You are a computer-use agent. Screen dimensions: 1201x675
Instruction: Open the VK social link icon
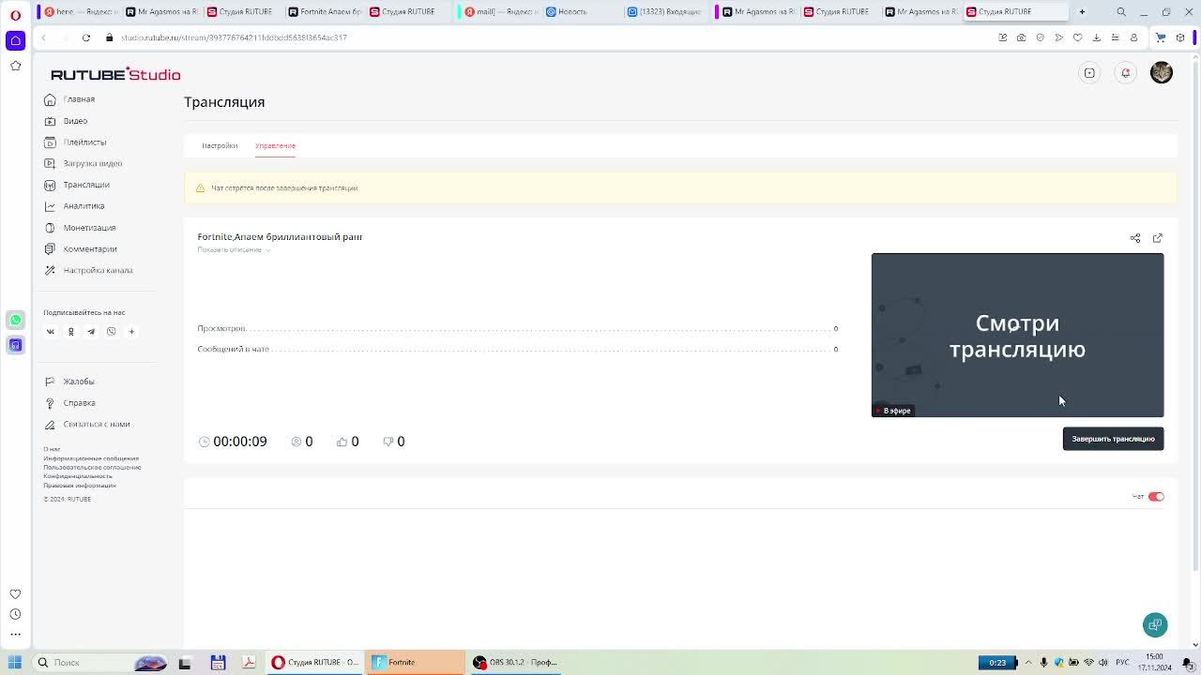[51, 332]
